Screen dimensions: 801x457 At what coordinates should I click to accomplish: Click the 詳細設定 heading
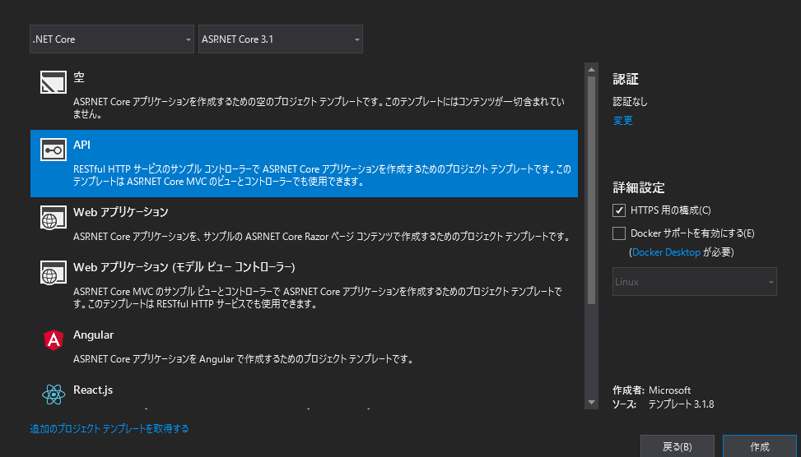point(639,187)
